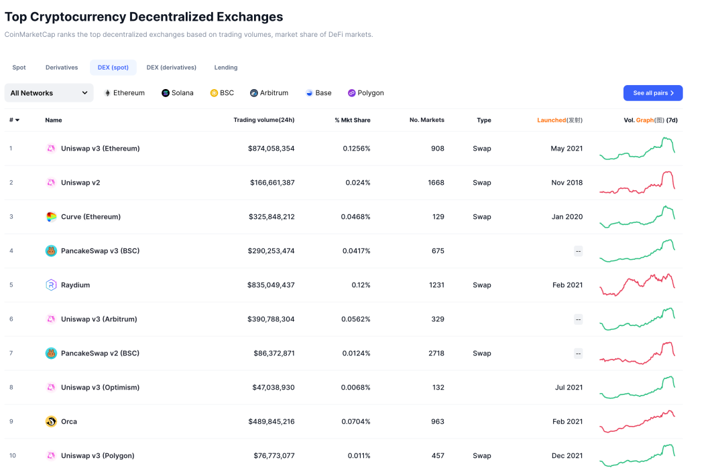This screenshot has height=468, width=724.
Task: Open the All Networks dropdown
Action: pos(49,93)
